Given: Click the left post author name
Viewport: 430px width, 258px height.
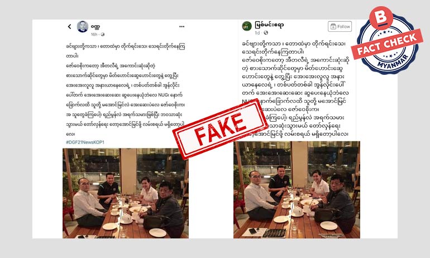Looking at the screenshot, I should 95,27.
